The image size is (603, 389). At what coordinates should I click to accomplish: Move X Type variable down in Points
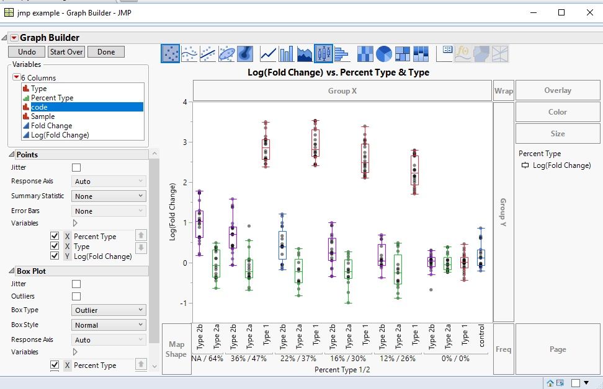(x=141, y=248)
